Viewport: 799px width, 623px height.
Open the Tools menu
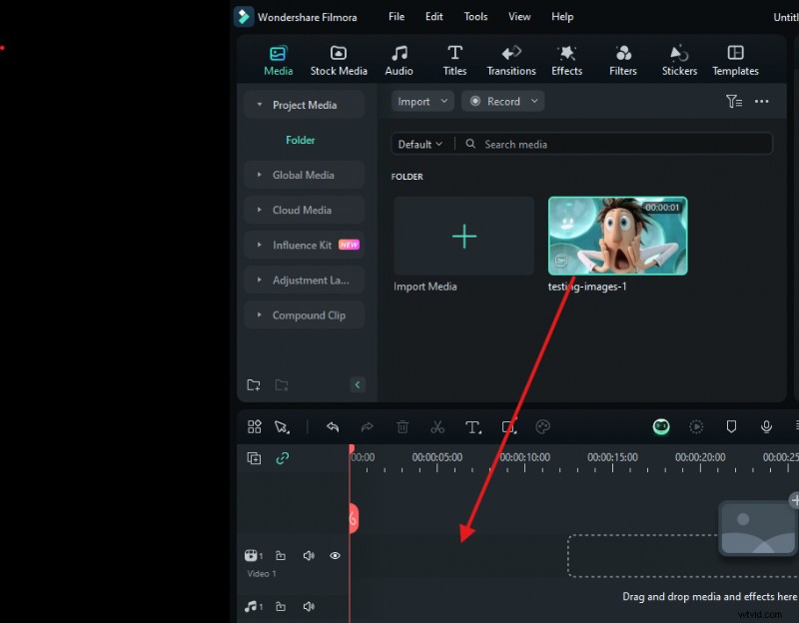pyautogui.click(x=475, y=16)
